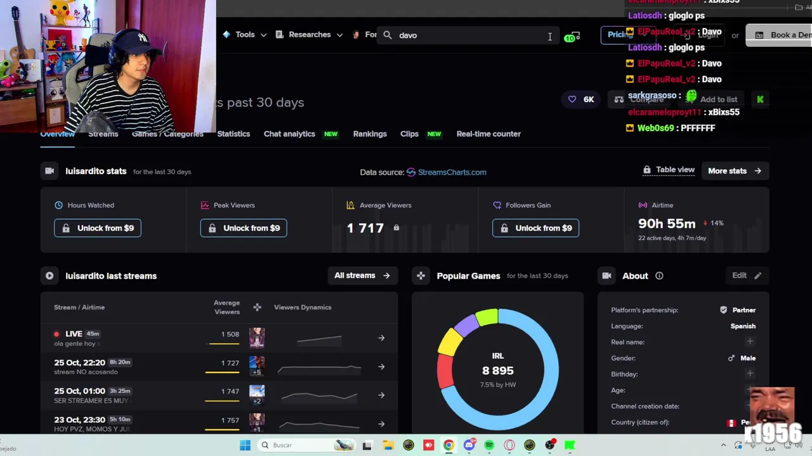
Task: Click the Compare scales icon
Action: click(x=619, y=99)
